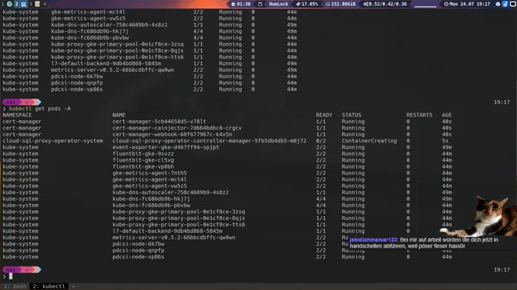This screenshot has width=517, height=290.
Task: Click the 0.52/0.42/0.36 load average widget
Action: 387,4
